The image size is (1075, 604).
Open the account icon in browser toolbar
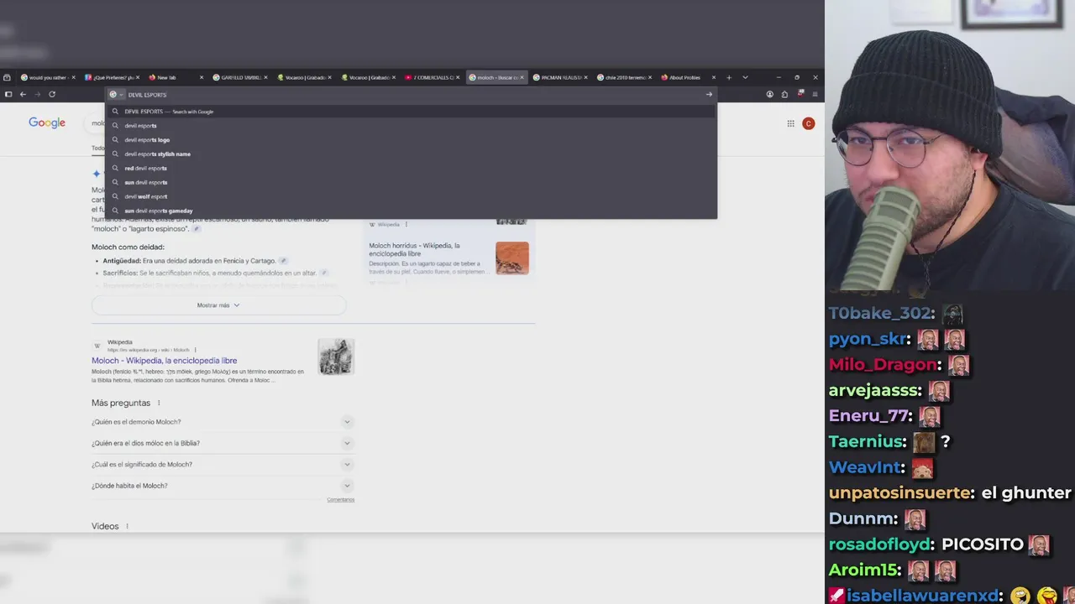[x=769, y=94]
